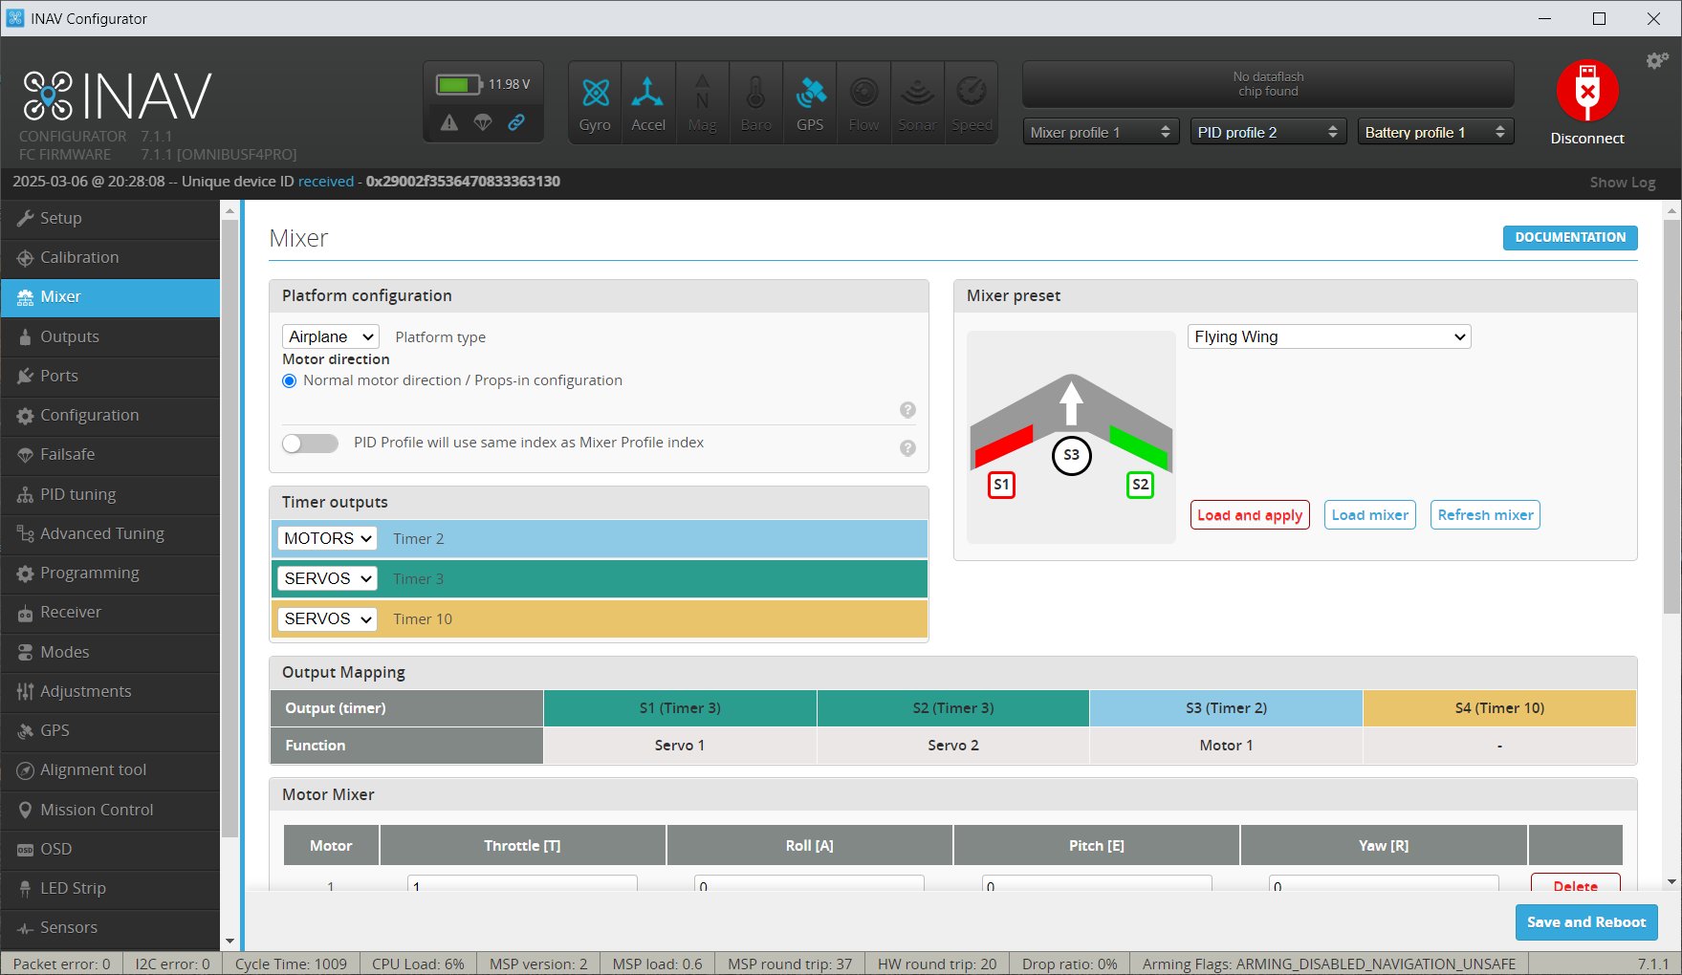Go to the PID tuning tab

pos(77,494)
